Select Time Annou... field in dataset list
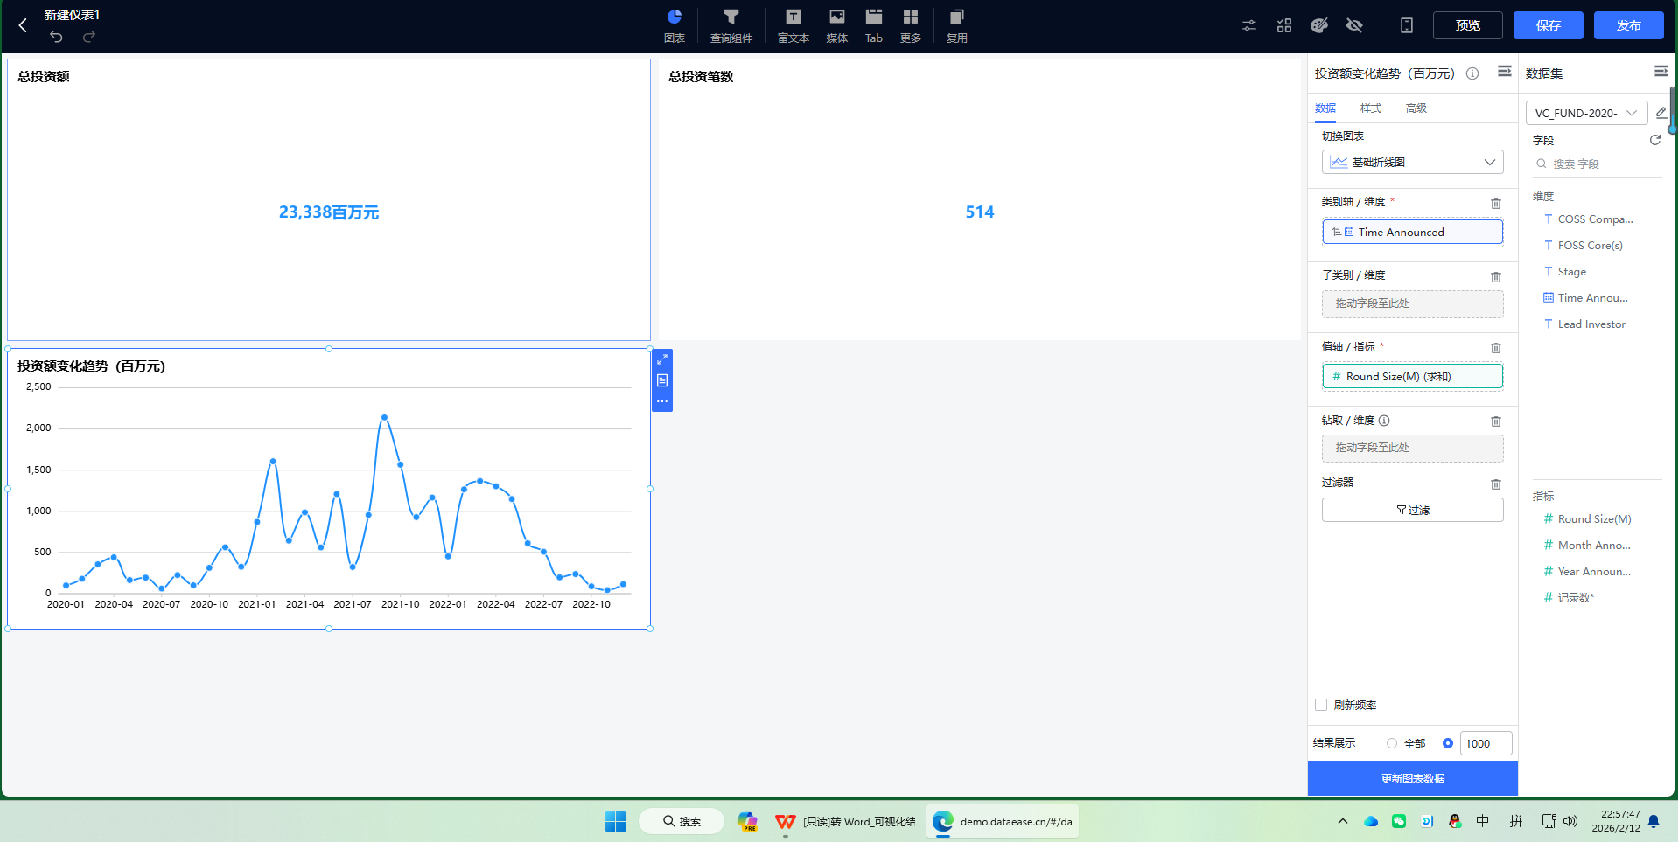The height and width of the screenshot is (842, 1678). coord(1587,298)
